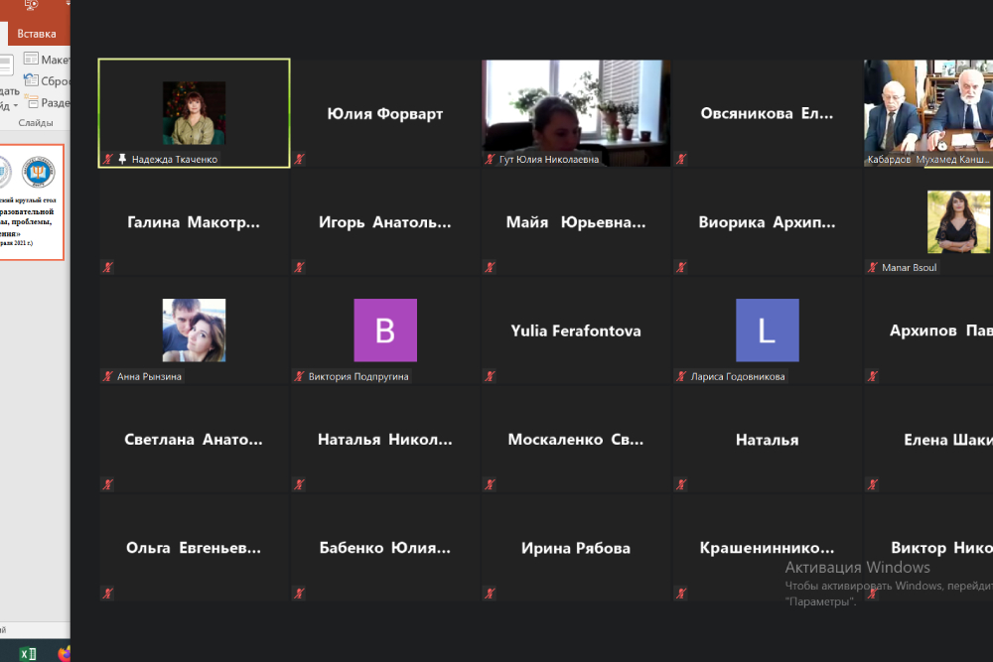The width and height of the screenshot is (993, 662).
Task: Click muted mic icon on Manar Bsoul tile
Action: 871,267
